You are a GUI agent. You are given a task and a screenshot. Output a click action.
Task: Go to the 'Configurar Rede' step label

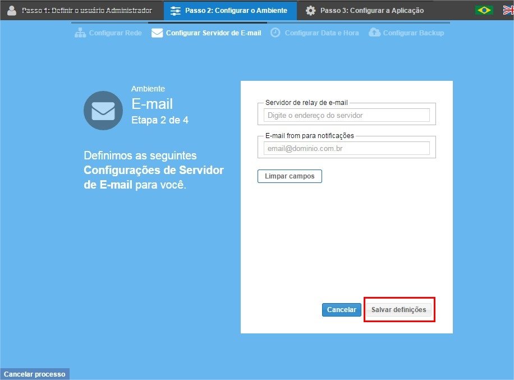tap(115, 33)
